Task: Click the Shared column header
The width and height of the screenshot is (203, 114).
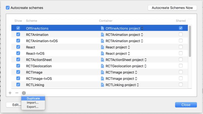Action: pyautogui.click(x=181, y=21)
